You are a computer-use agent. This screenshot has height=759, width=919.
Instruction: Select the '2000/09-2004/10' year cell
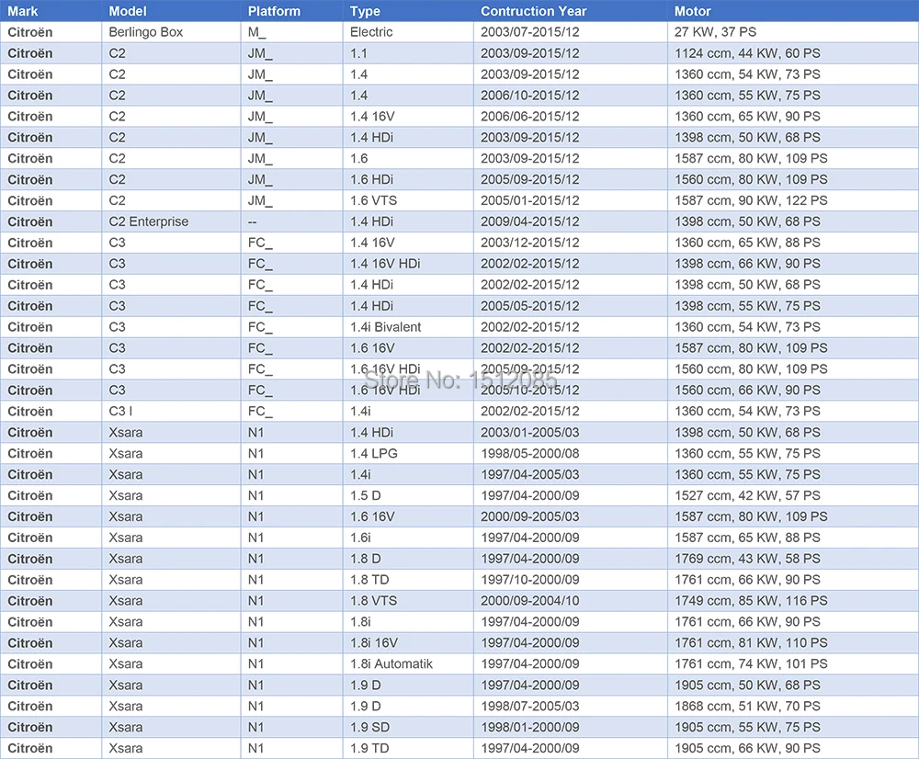tap(571, 601)
